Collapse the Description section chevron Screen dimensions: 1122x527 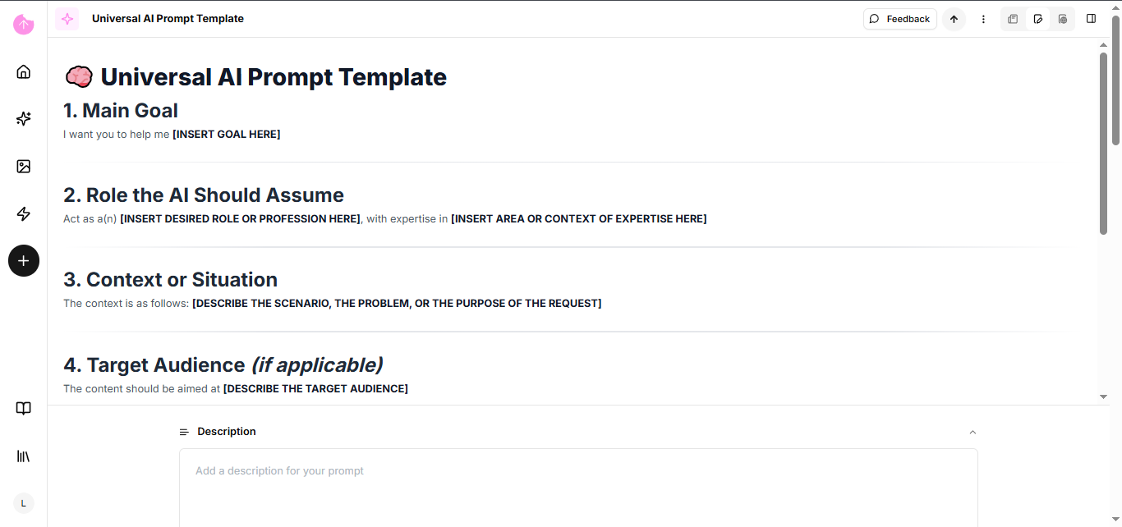click(x=973, y=432)
